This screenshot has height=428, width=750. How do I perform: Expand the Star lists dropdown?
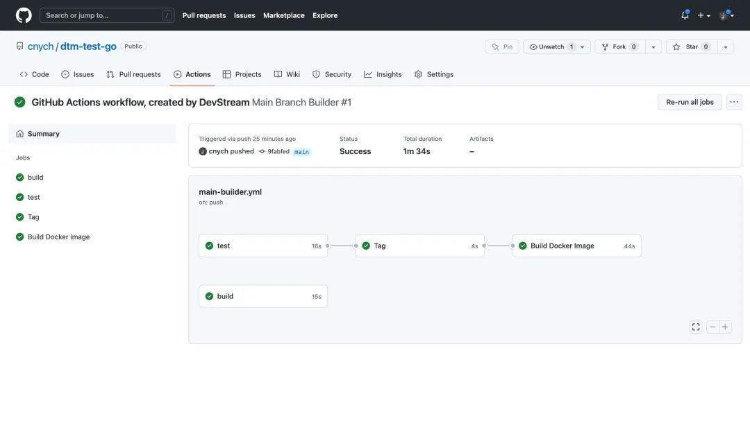pyautogui.click(x=726, y=46)
